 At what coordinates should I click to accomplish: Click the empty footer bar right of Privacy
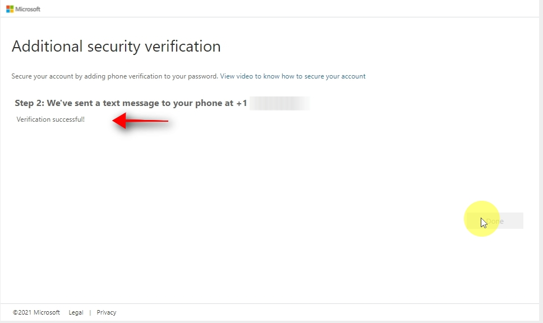pos(337,312)
